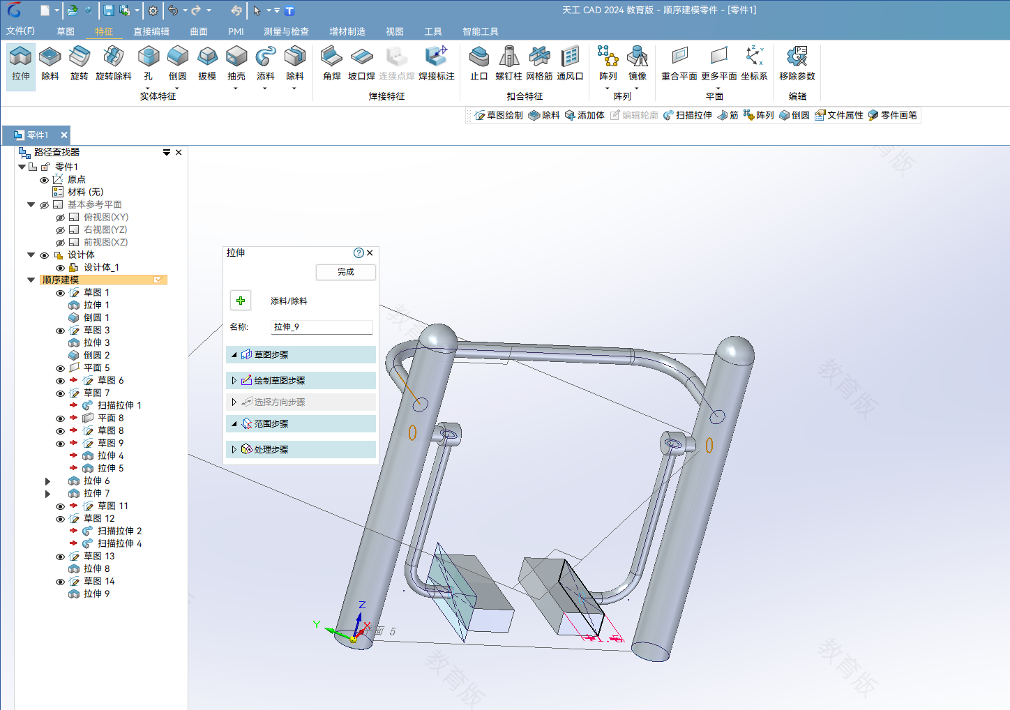Hide 草图 3 using its eye icon
Viewport: 1010px width, 710px height.
[60, 331]
